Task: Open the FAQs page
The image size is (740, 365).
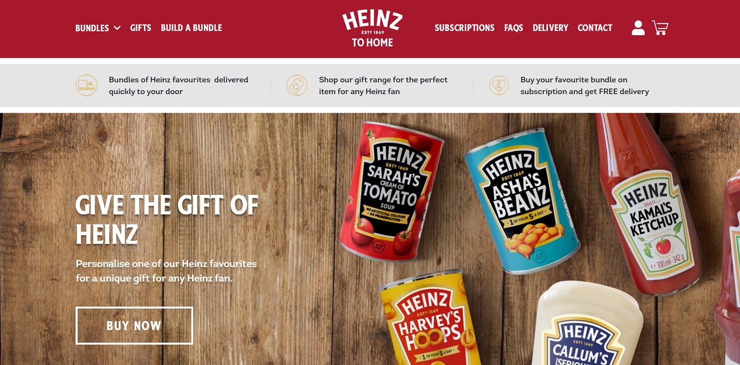Action: [x=513, y=28]
